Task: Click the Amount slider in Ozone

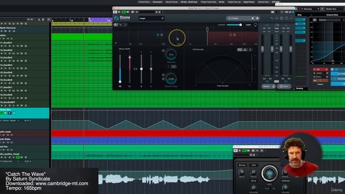Action: click(x=234, y=25)
